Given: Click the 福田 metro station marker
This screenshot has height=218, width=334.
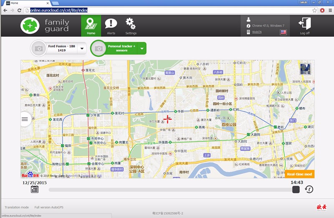Looking at the screenshot, I should (62, 146).
